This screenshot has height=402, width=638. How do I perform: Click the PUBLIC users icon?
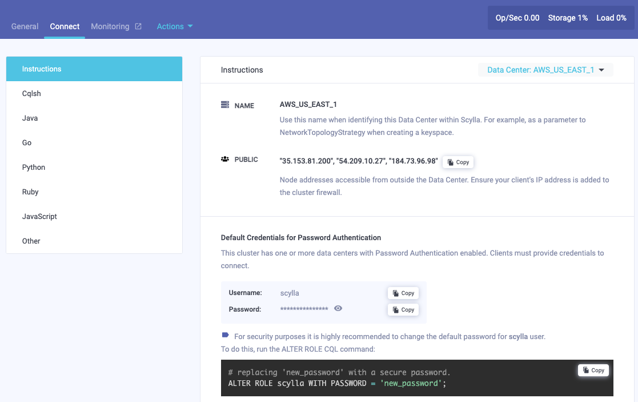[225, 159]
